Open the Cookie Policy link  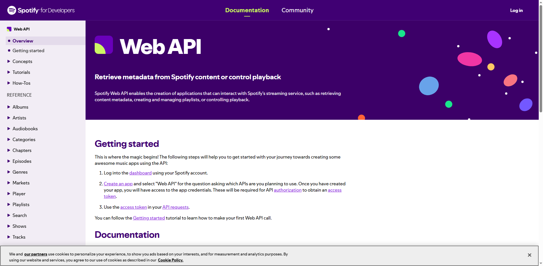click(x=170, y=260)
